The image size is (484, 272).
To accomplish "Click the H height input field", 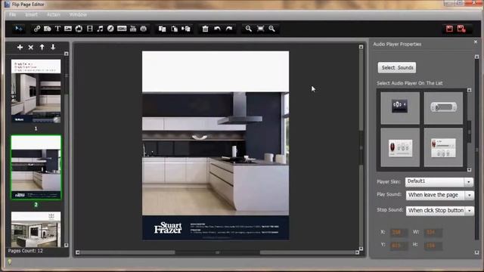I will tap(433, 246).
